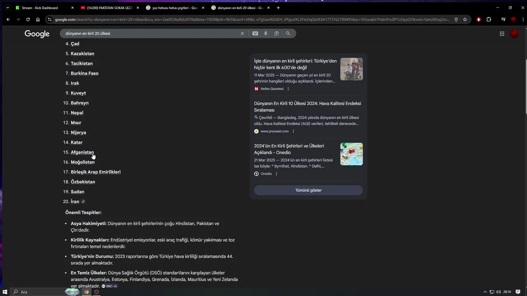The height and width of the screenshot is (296, 527).
Task: Click the Nijerya list entry
Action: point(78,132)
